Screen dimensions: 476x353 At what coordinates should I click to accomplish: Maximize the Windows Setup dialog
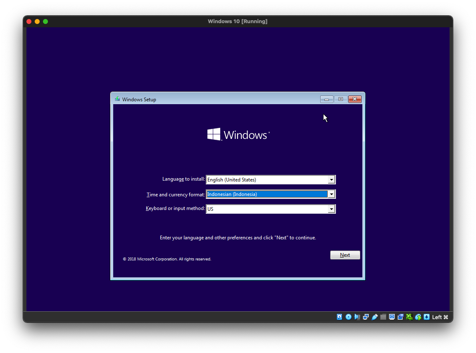[x=340, y=99]
